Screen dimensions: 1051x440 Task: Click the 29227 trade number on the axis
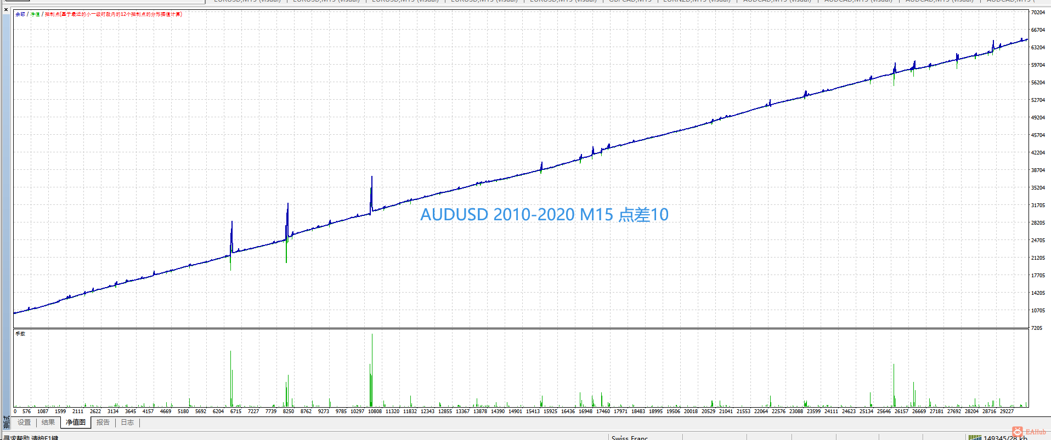[1007, 411]
